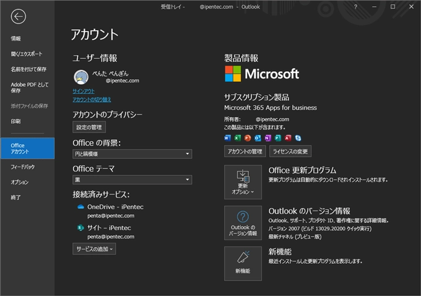This screenshot has height=296, width=421.
Task: Open Outlook のバージョン情報 button
Action: pos(243,223)
